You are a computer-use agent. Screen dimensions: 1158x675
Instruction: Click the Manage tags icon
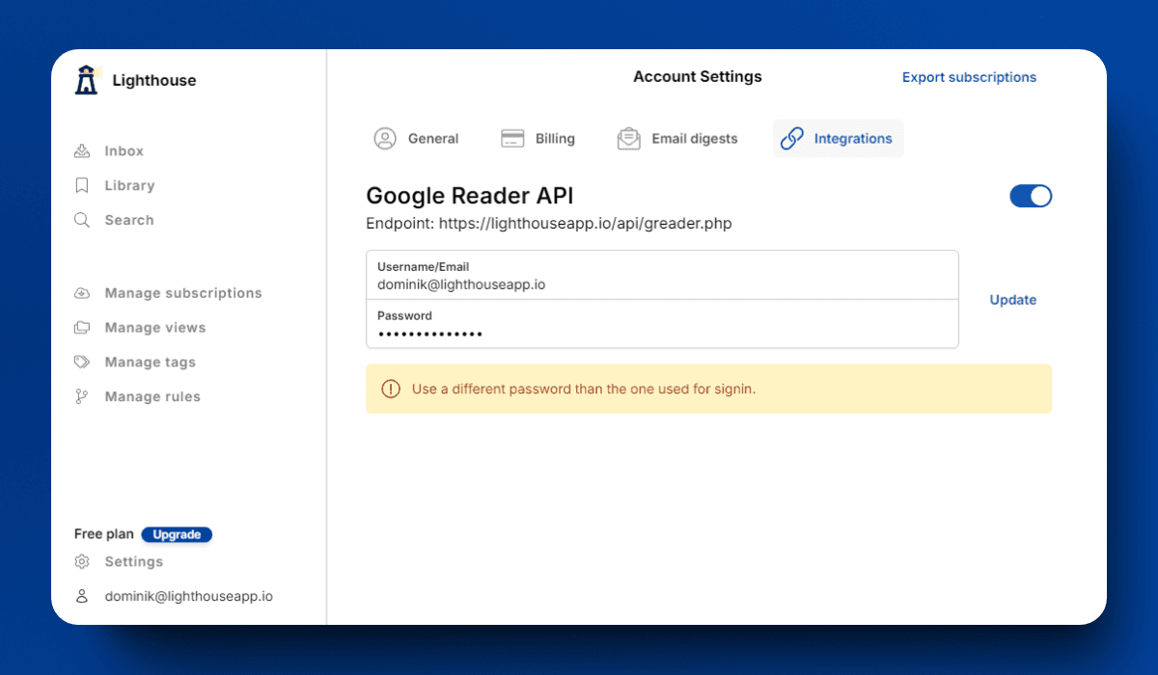[82, 363]
